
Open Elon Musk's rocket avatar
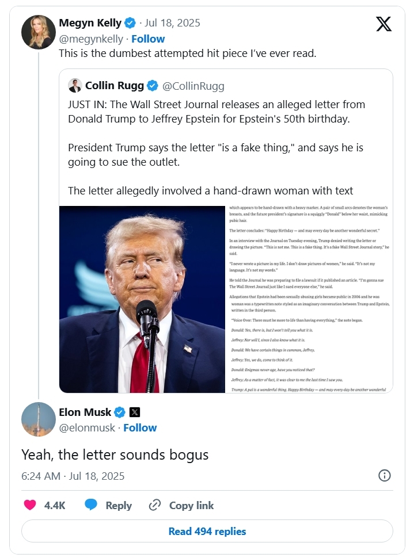(39, 419)
